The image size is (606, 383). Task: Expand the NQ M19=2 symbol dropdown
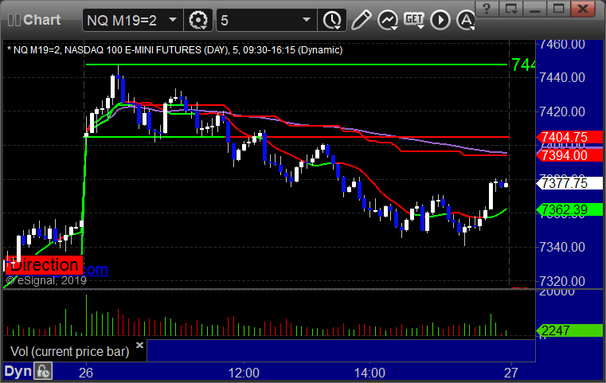[173, 20]
